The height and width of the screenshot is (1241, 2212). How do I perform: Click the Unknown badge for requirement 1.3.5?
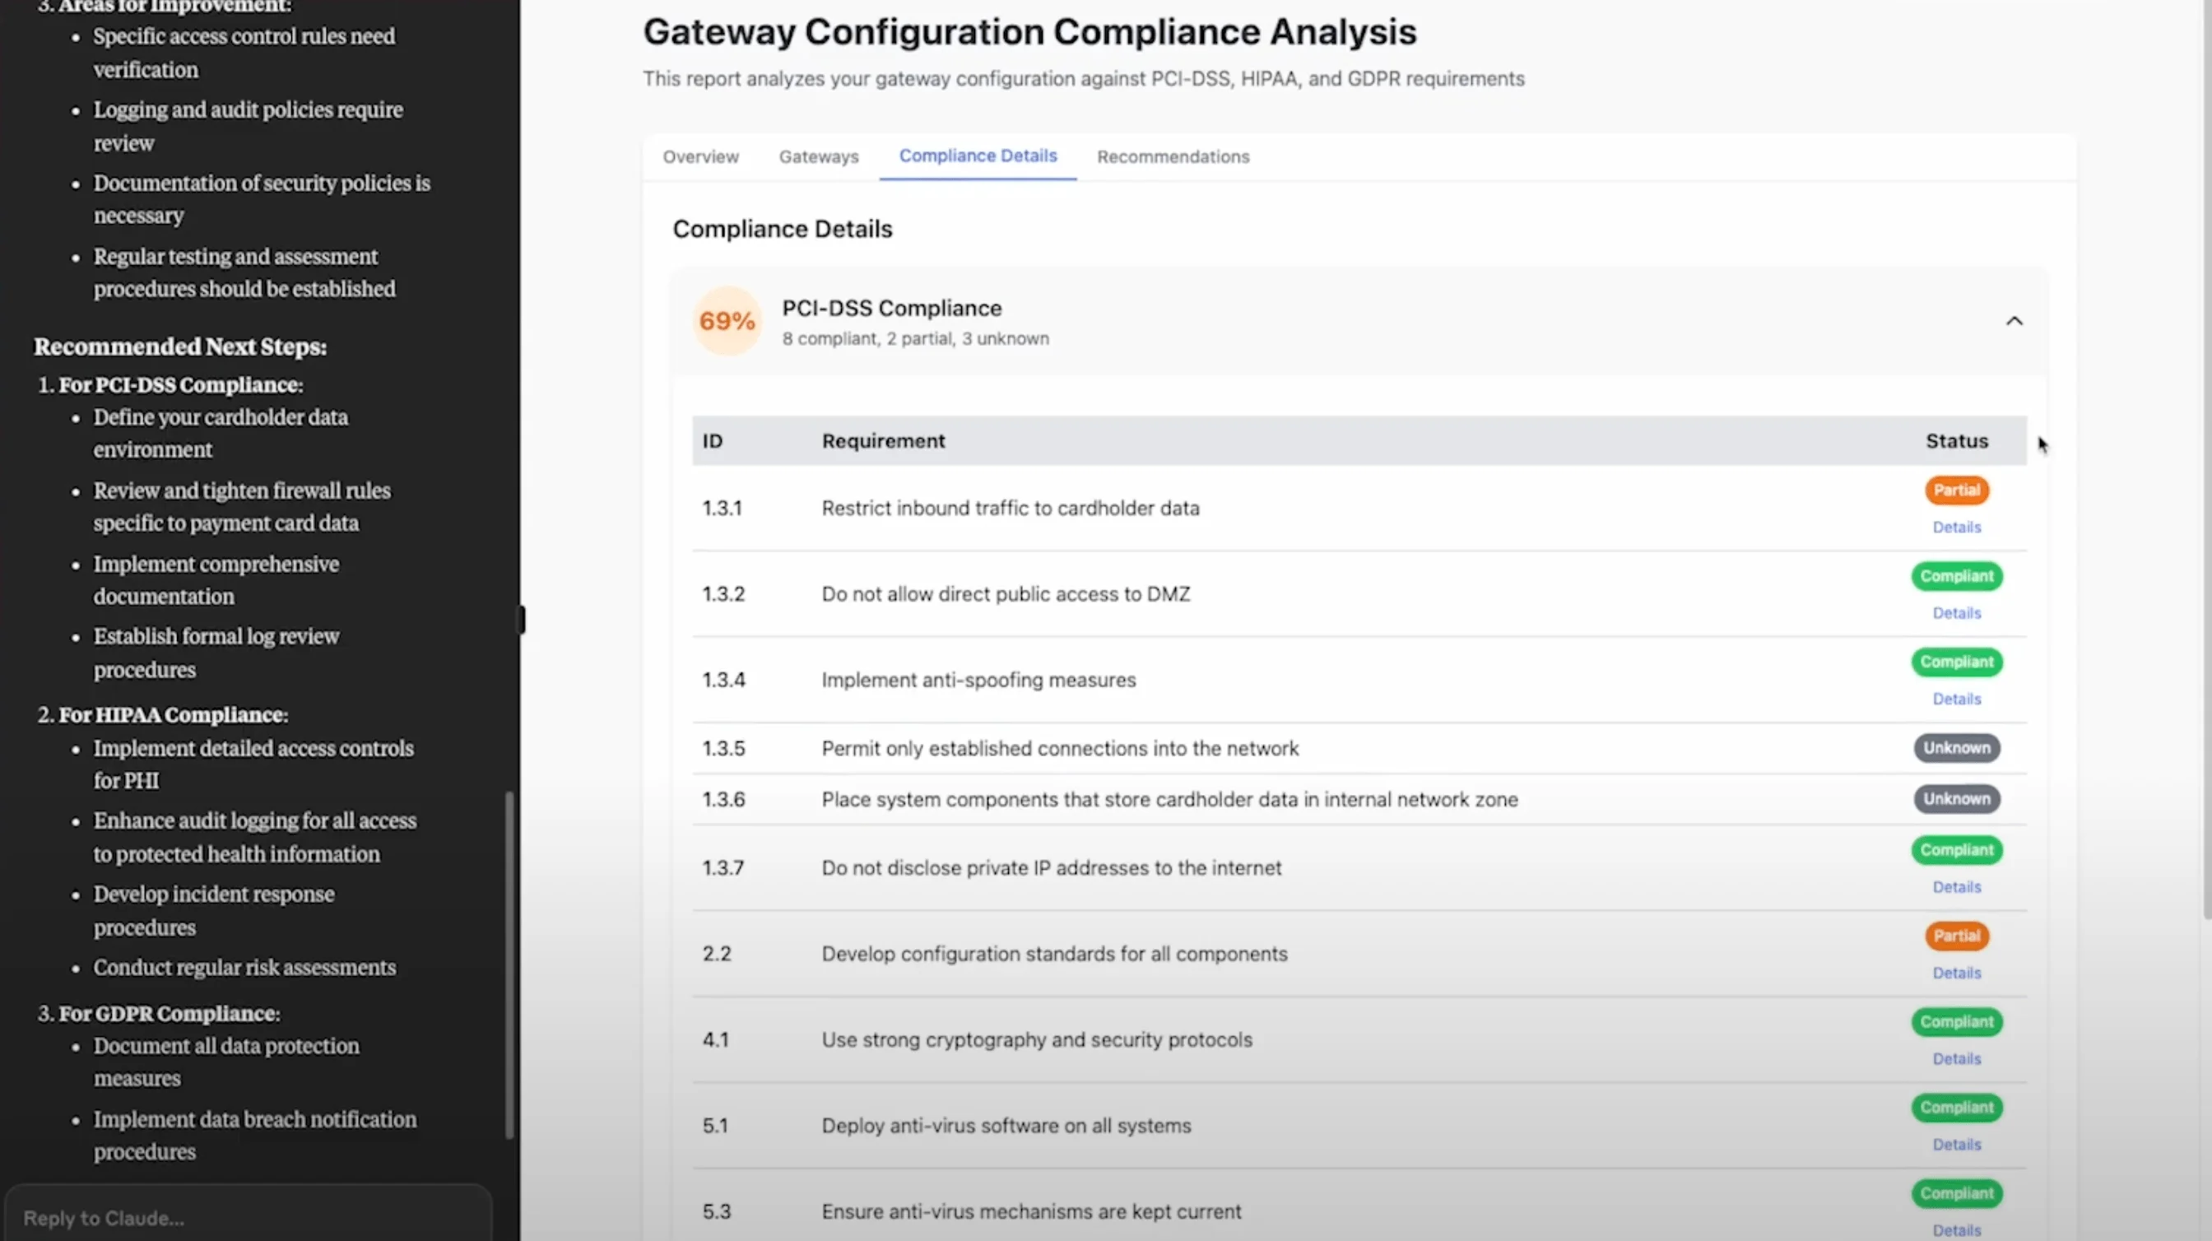point(1956,748)
